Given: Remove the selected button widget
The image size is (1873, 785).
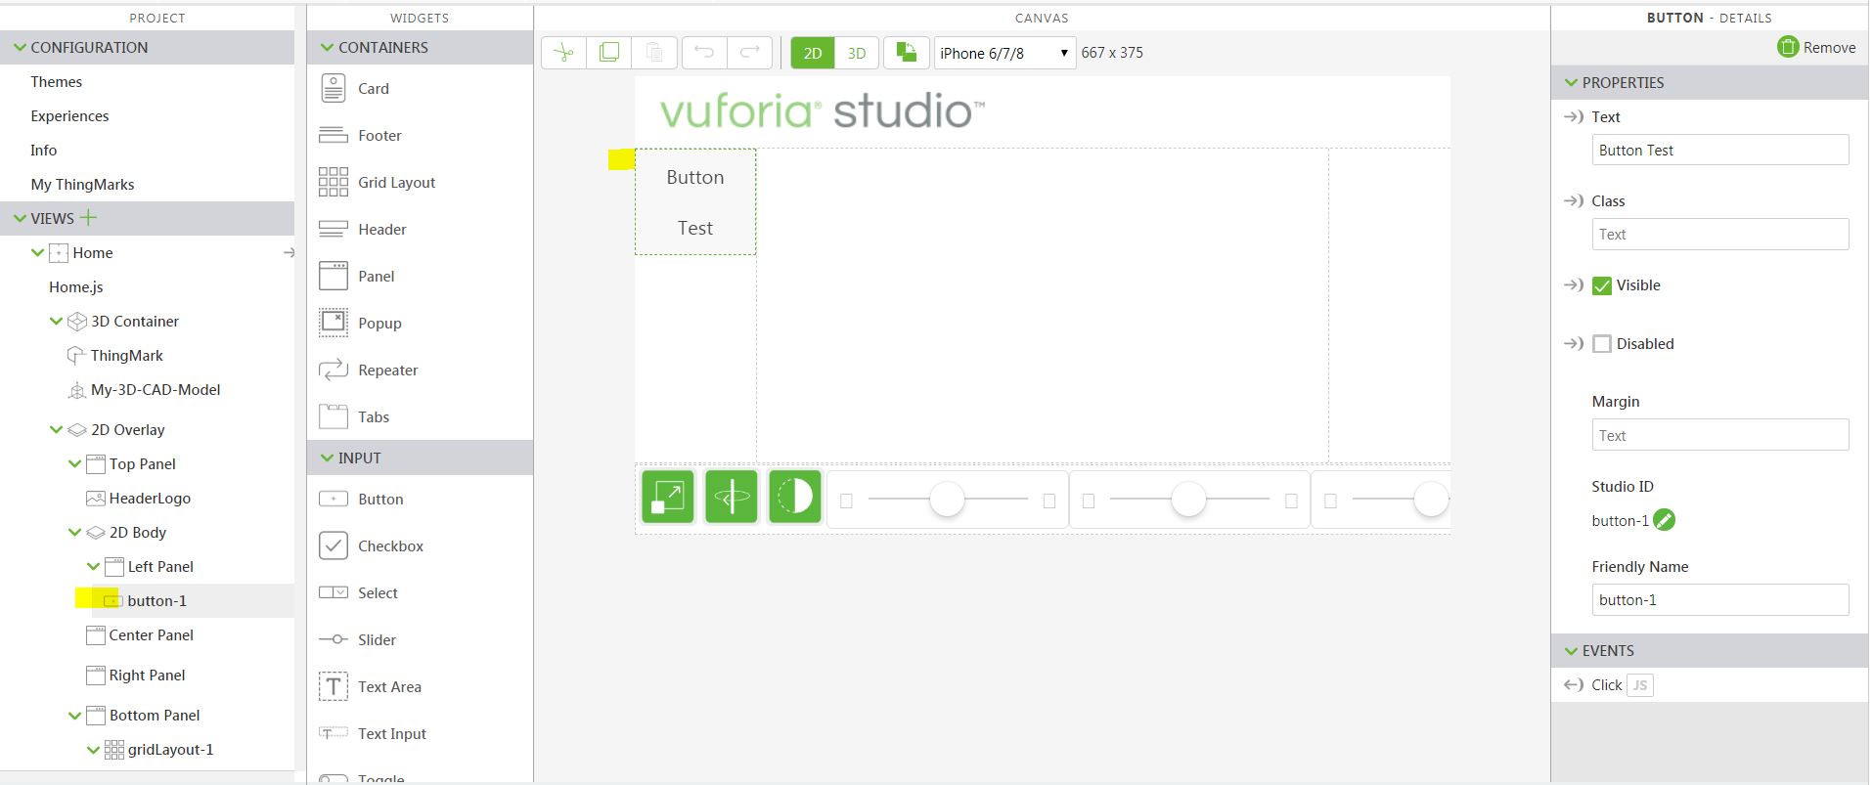Looking at the screenshot, I should tap(1816, 47).
